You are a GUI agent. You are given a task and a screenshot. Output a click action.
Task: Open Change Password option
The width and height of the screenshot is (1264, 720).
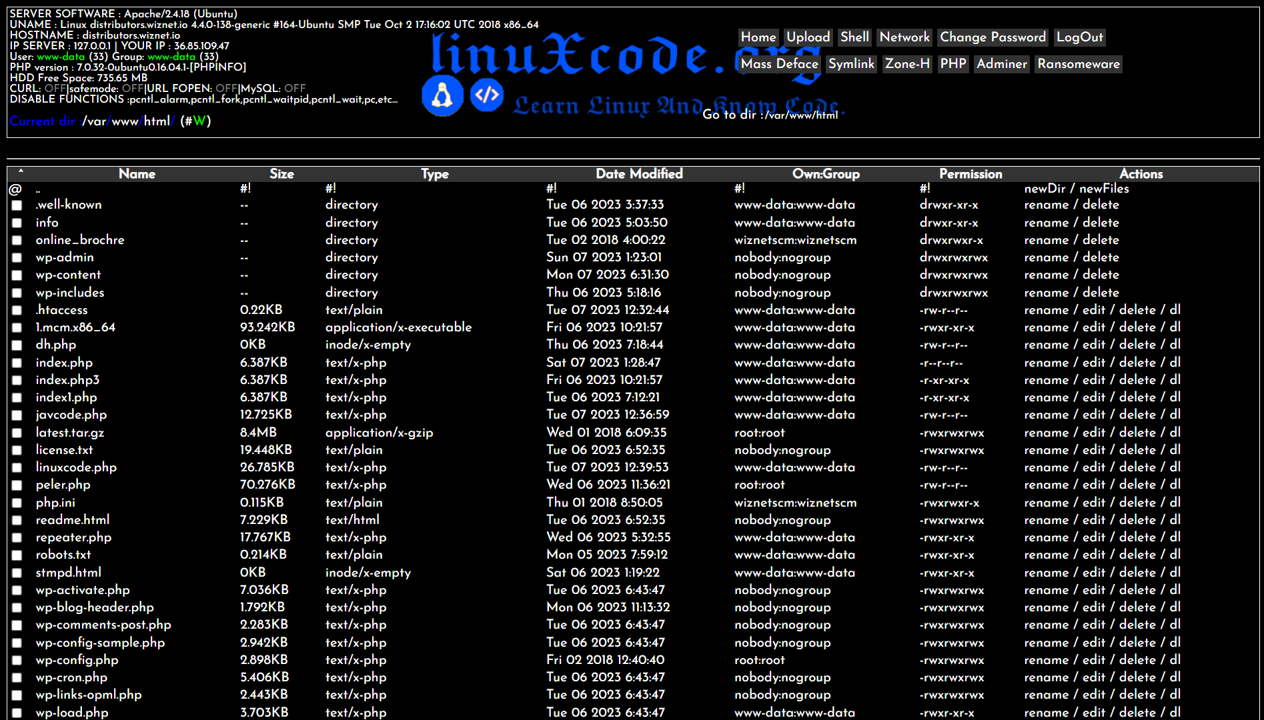tap(993, 37)
